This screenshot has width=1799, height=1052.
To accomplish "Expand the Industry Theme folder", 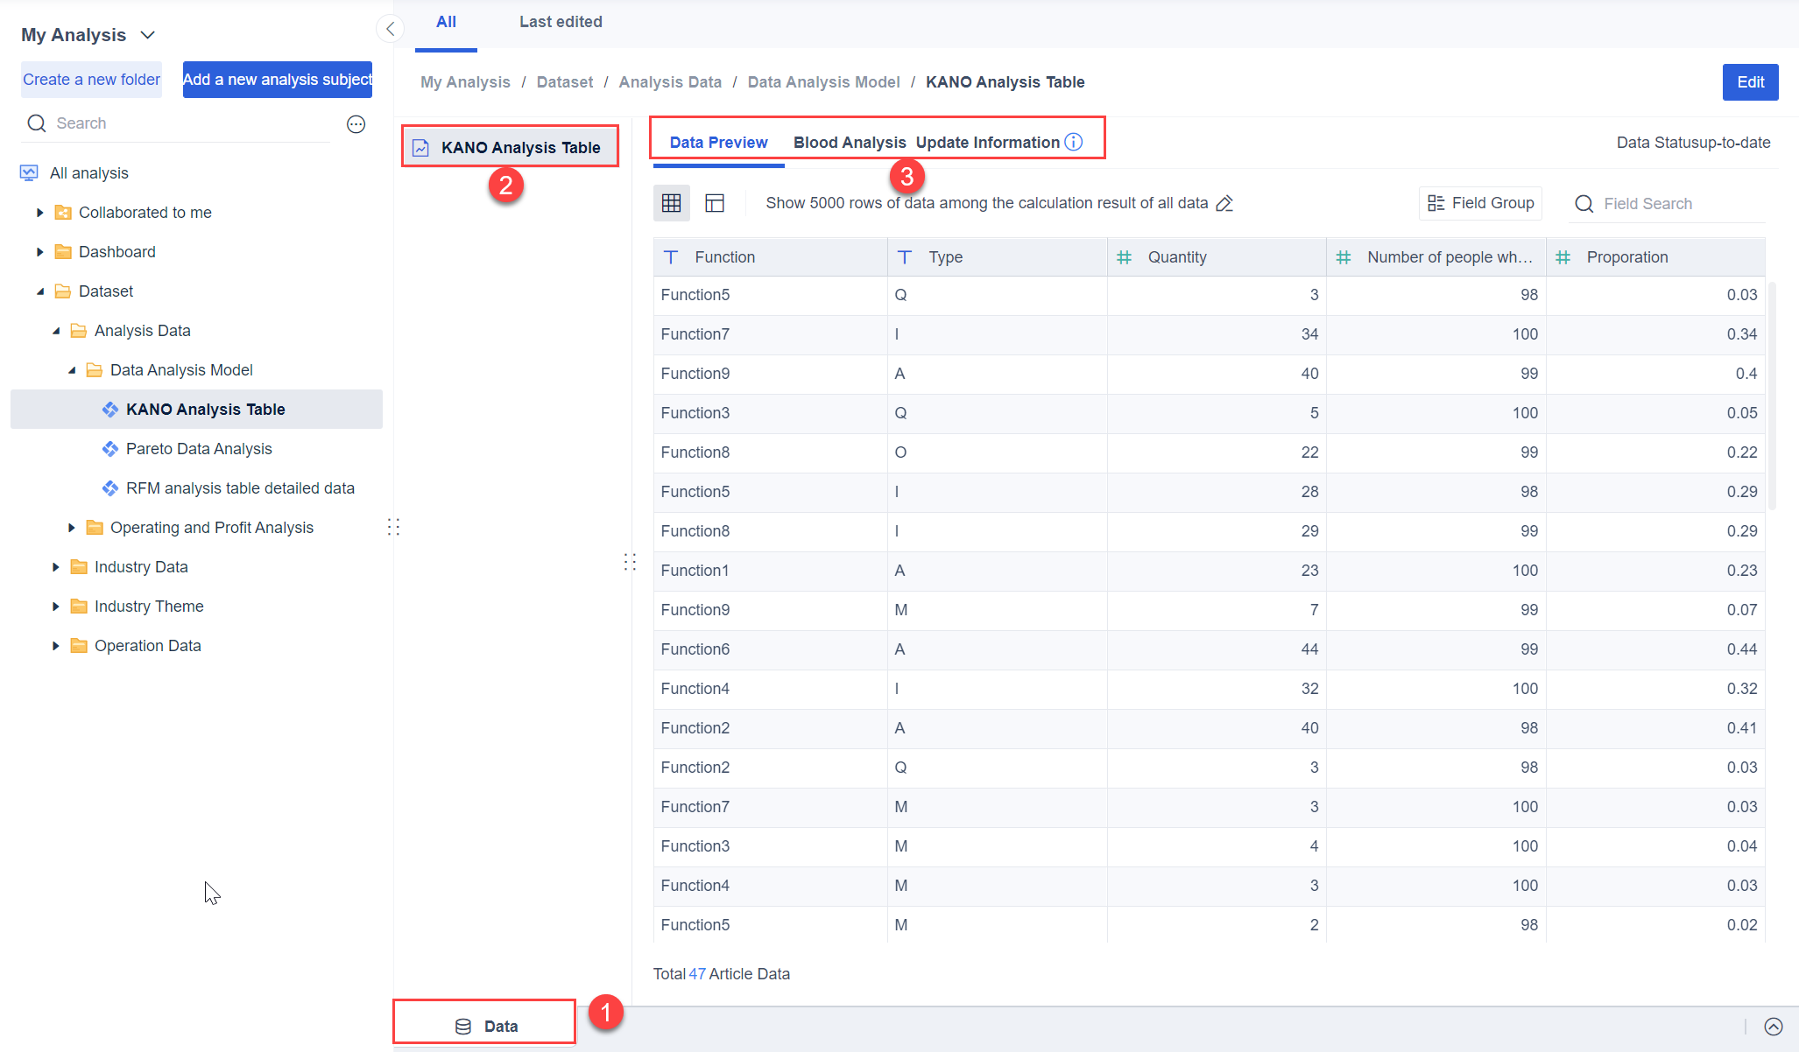I will coord(55,607).
